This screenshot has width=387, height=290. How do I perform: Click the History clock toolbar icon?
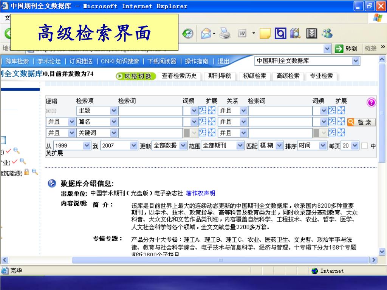188,33
